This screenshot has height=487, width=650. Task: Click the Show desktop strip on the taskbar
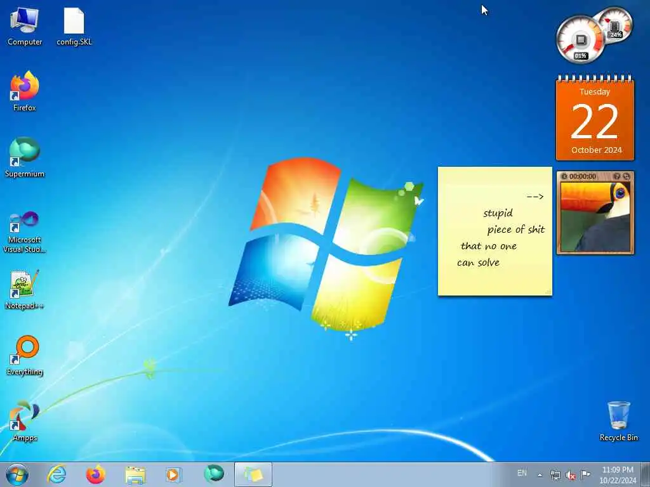click(646, 474)
